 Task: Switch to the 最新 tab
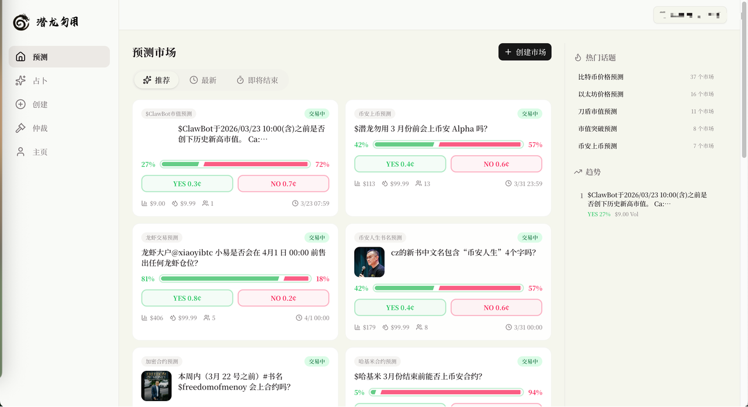click(x=203, y=80)
